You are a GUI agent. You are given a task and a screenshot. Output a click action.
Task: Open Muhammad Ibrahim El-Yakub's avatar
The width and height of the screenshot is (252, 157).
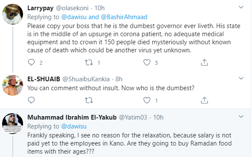pyautogui.click(x=12, y=123)
